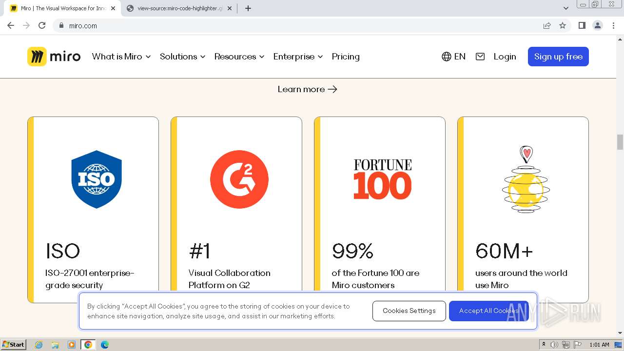Click the 99% heading text
Image resolution: width=624 pixels, height=351 pixels.
point(352,251)
